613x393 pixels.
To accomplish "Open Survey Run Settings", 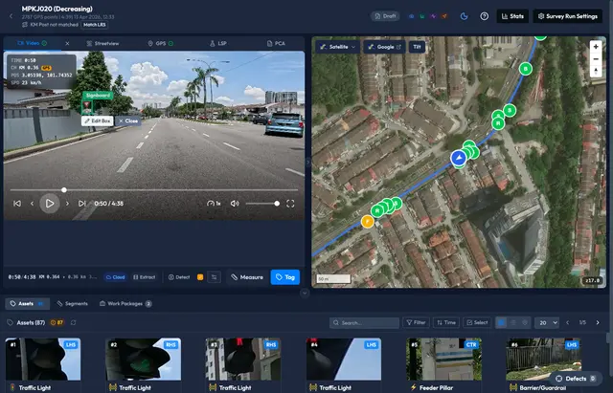I will pos(568,16).
